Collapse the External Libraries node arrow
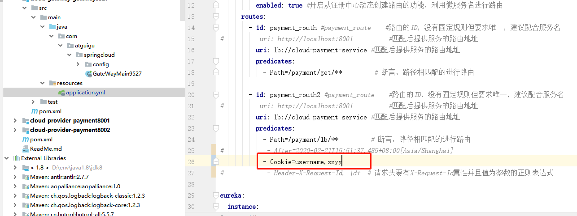This screenshot has width=577, height=216. (x=6, y=158)
